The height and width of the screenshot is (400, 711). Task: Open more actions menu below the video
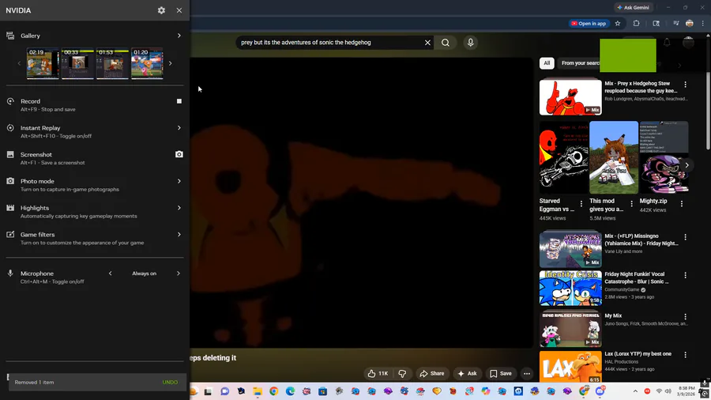coord(527,374)
